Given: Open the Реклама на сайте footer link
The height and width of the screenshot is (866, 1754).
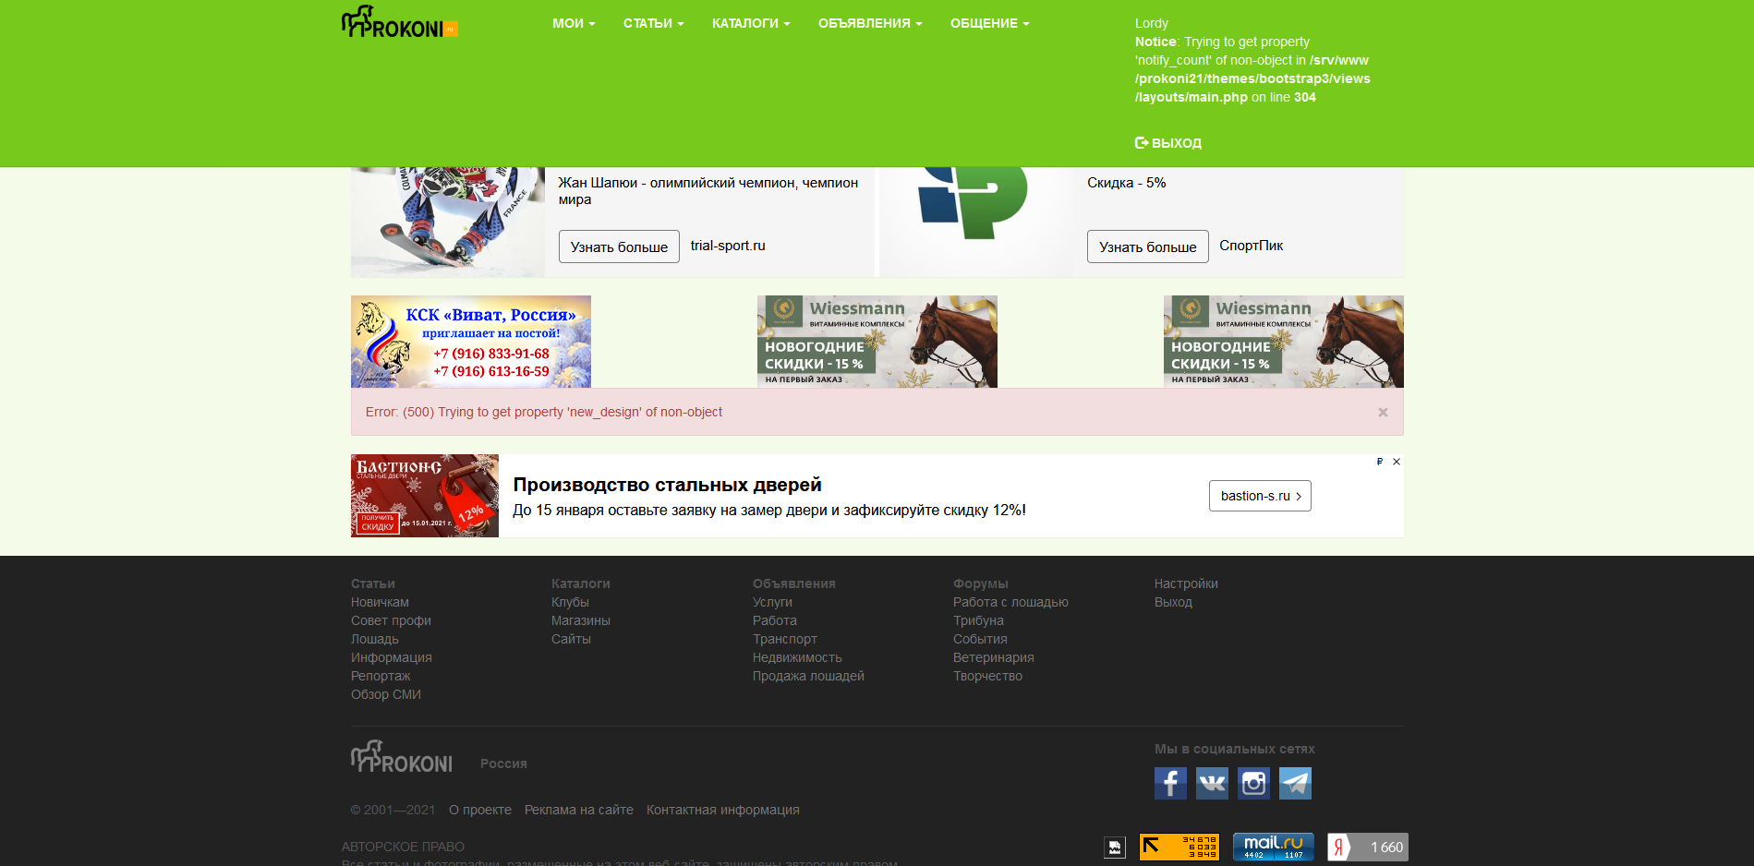Looking at the screenshot, I should click(579, 810).
